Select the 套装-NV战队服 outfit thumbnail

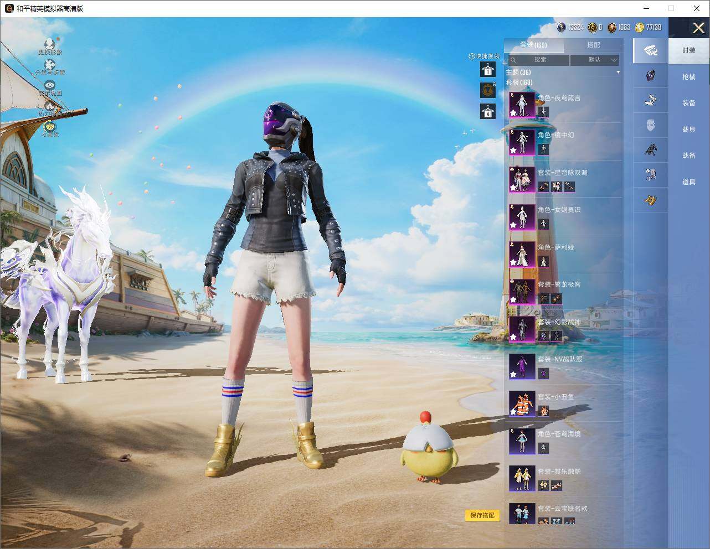click(x=522, y=366)
